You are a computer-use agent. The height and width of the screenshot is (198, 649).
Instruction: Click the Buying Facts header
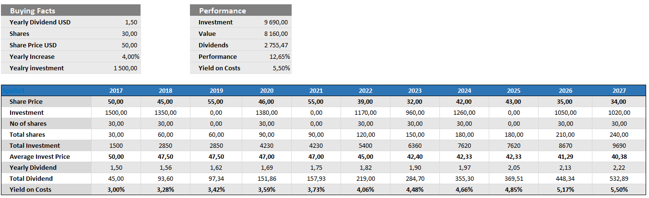33,11
